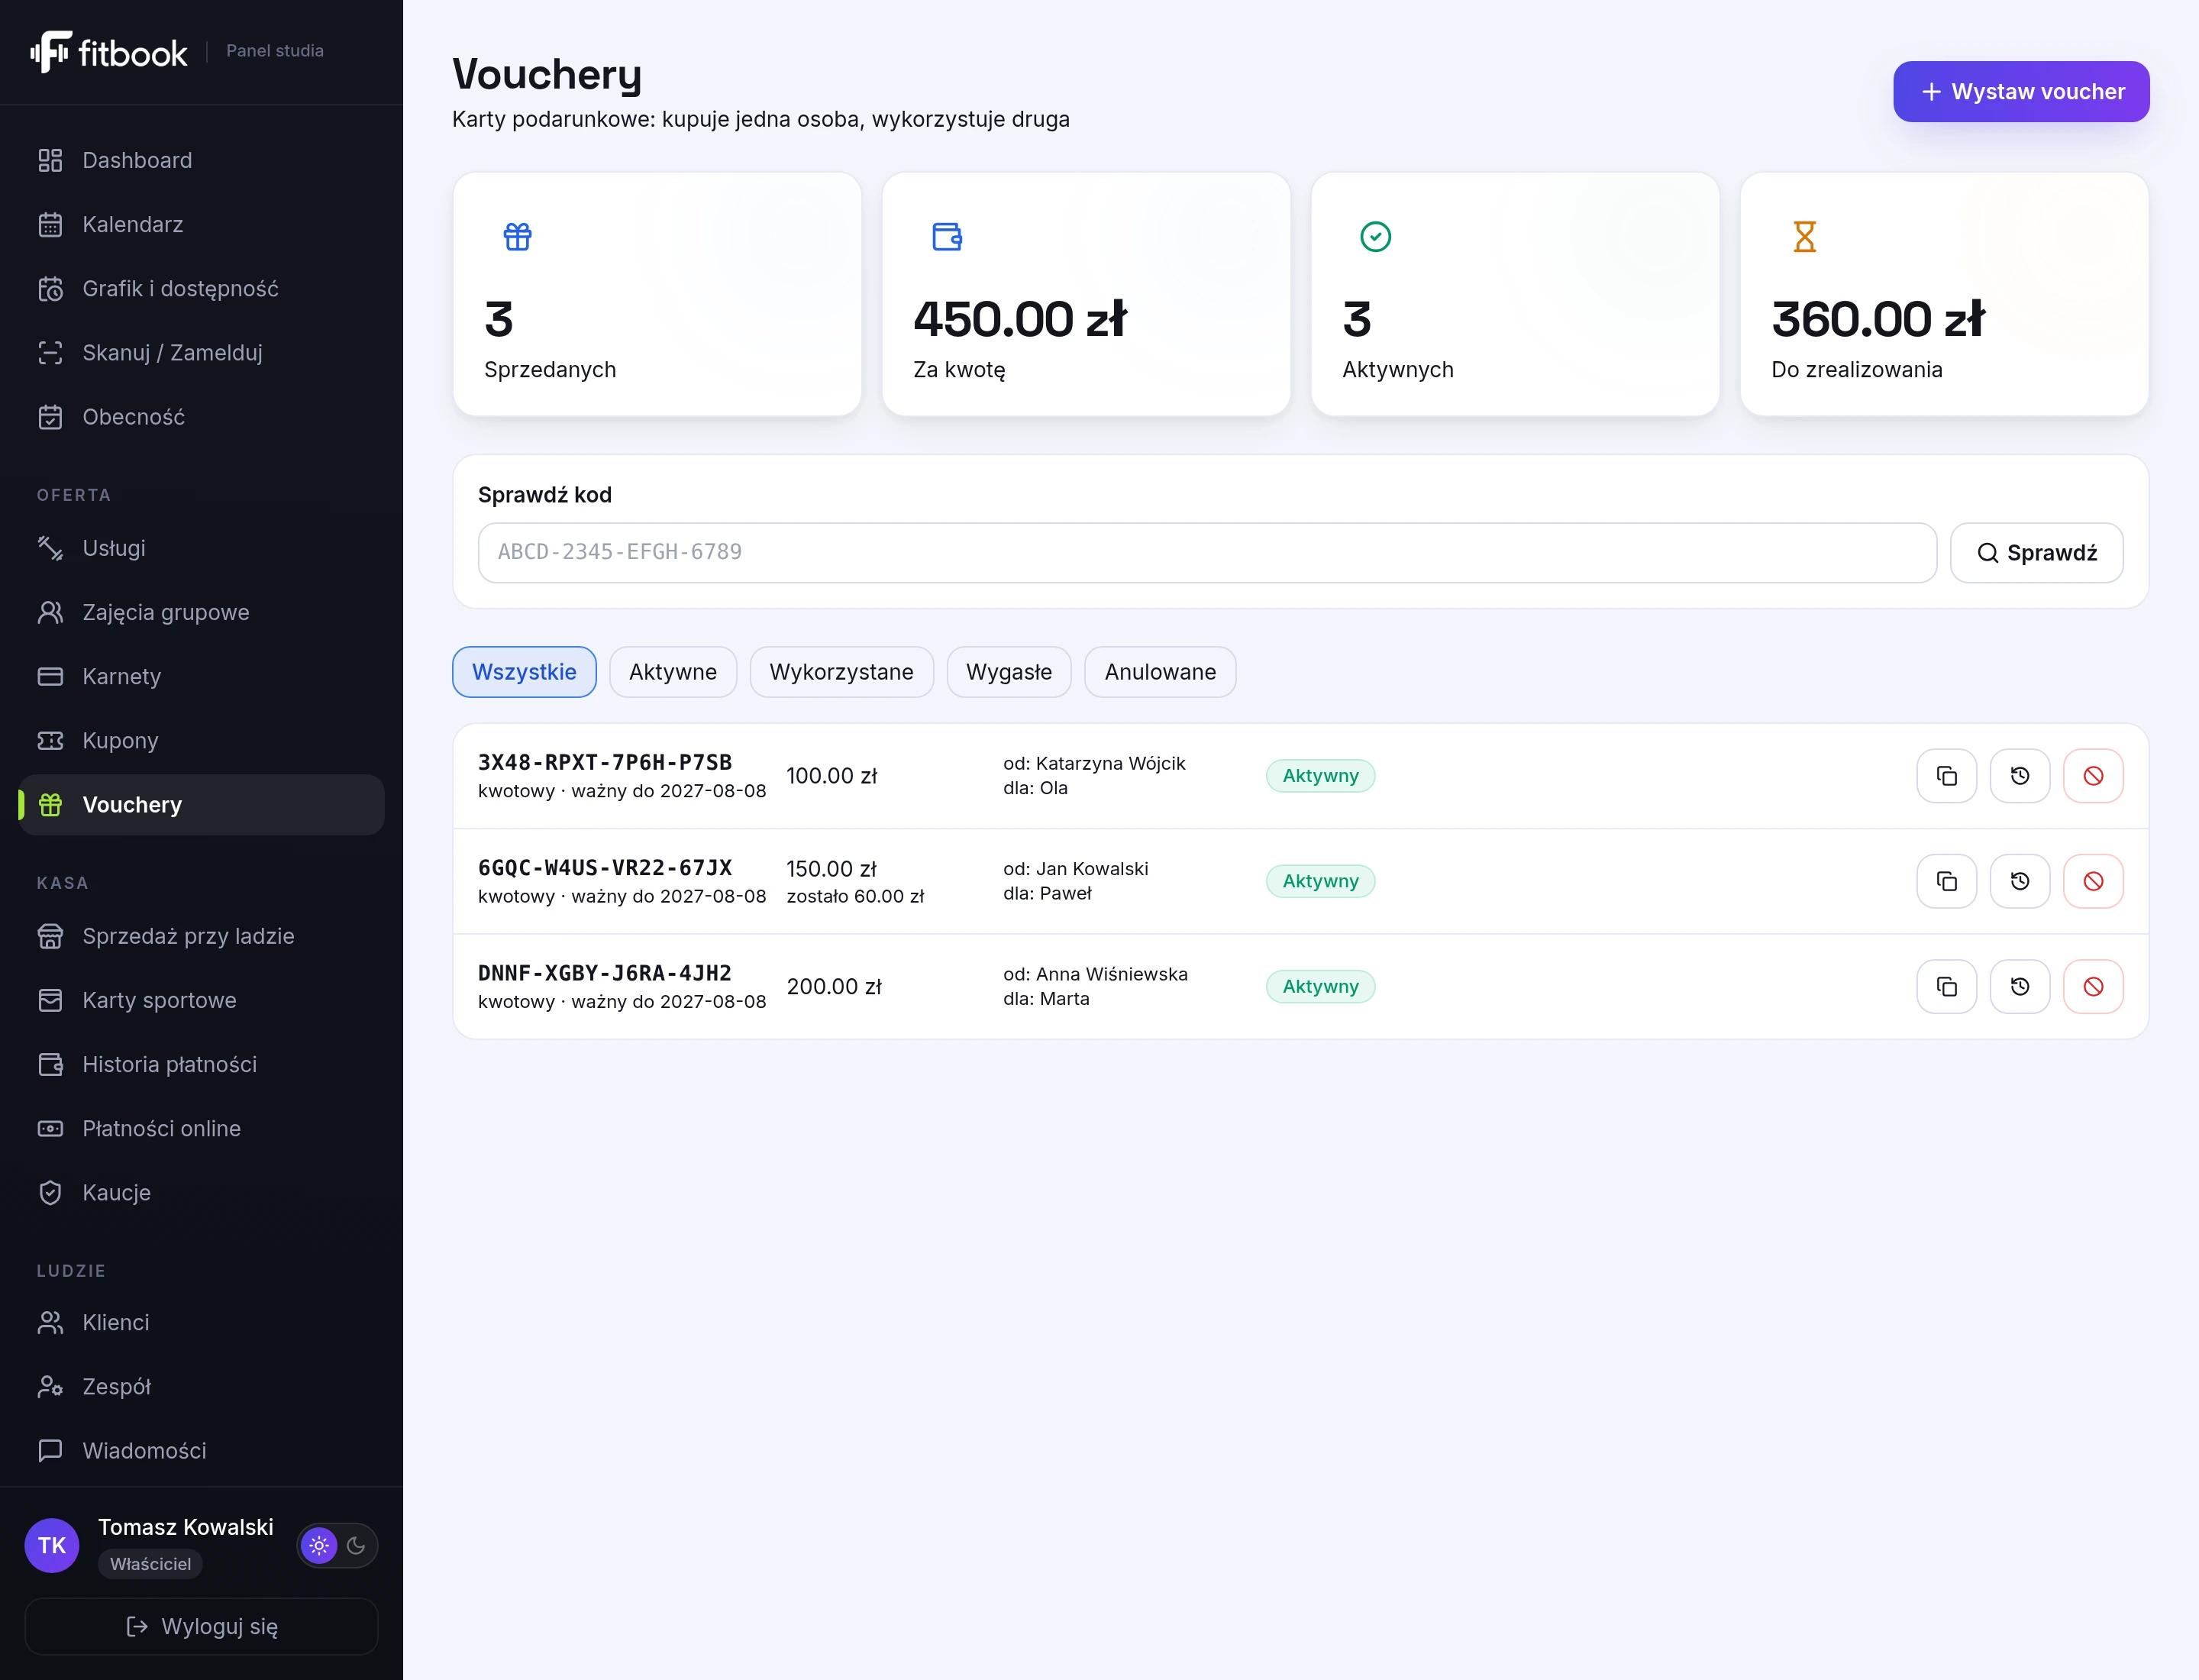The image size is (2199, 1680).
Task: Click the wallet icon in Za kwotę card
Action: (946, 237)
